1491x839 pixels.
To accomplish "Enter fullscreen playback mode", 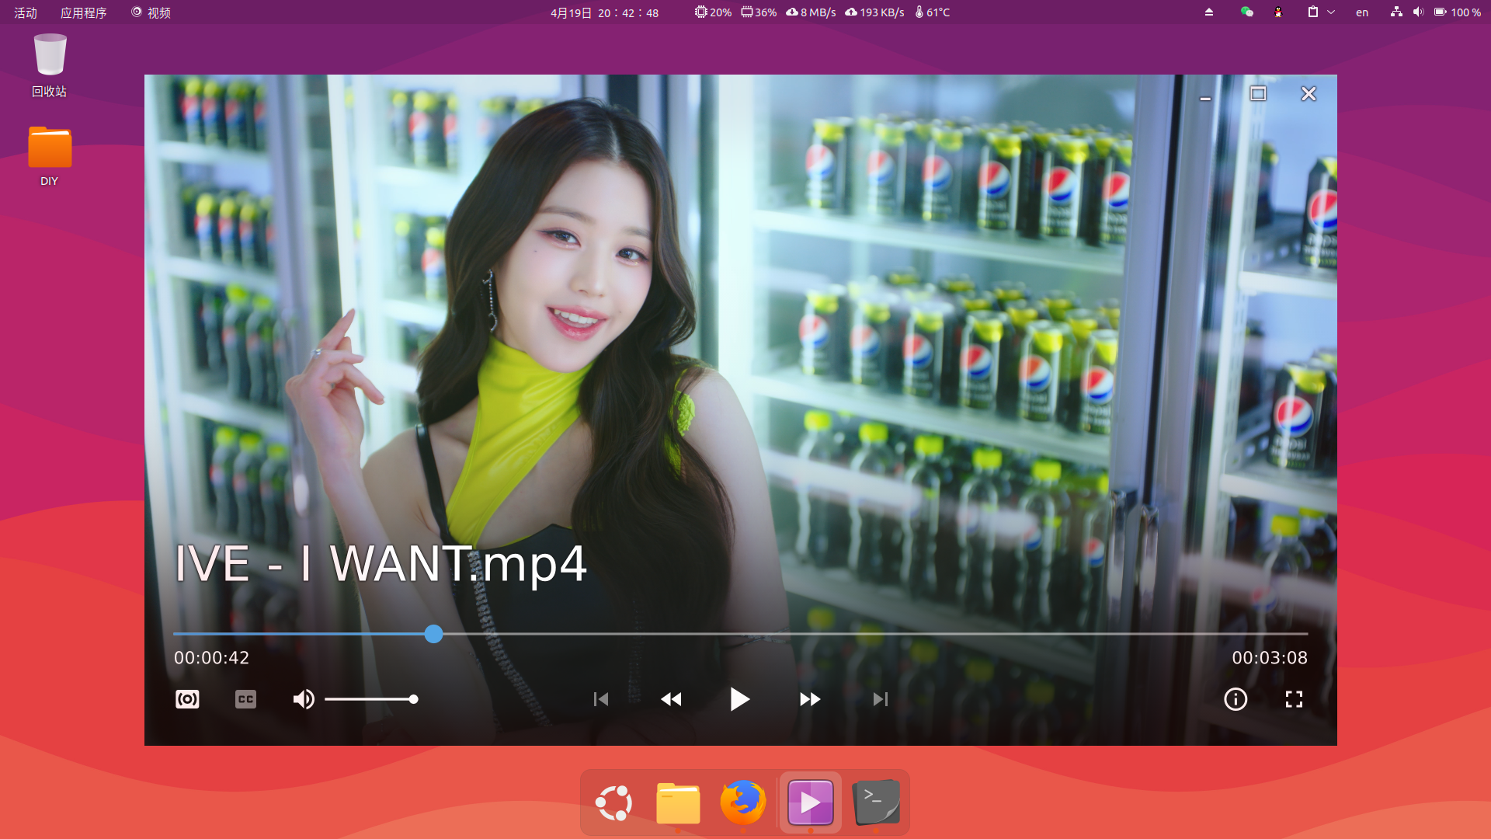I will [x=1294, y=699].
